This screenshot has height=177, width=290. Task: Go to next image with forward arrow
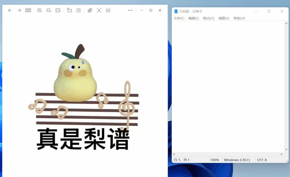[x=19, y=10]
